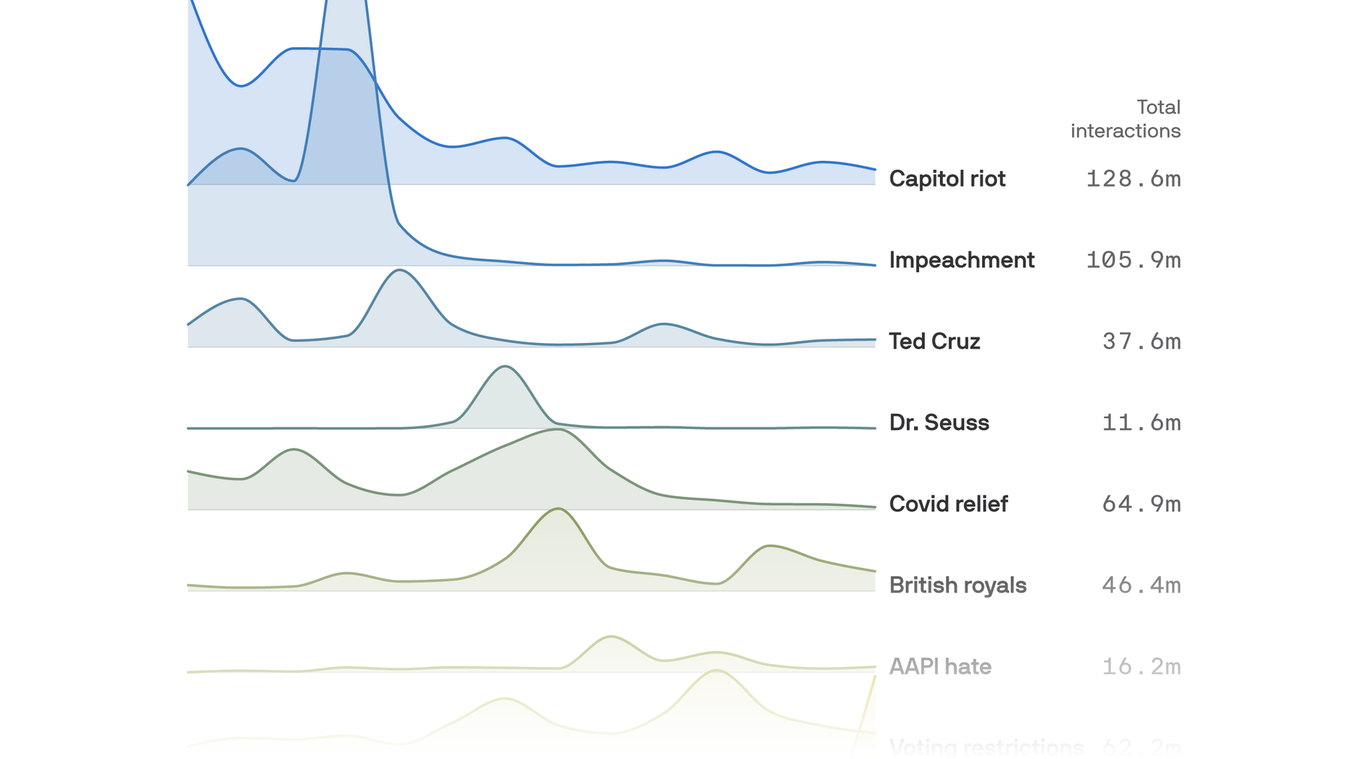Click the Total interactions column header
This screenshot has height=759, width=1350.
1125,119
